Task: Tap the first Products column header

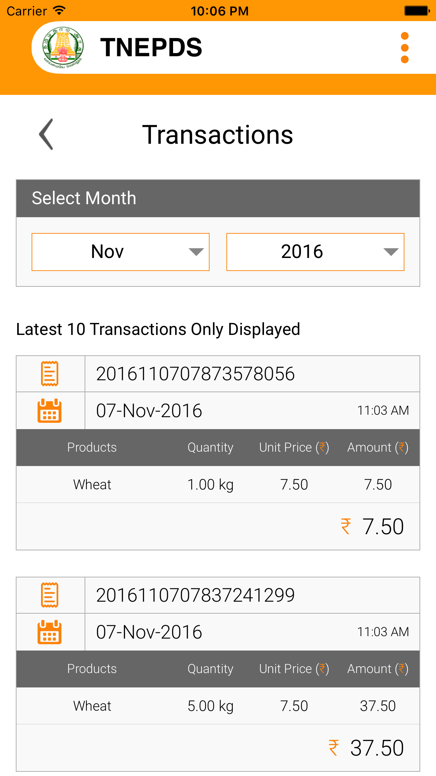Action: pos(92,447)
